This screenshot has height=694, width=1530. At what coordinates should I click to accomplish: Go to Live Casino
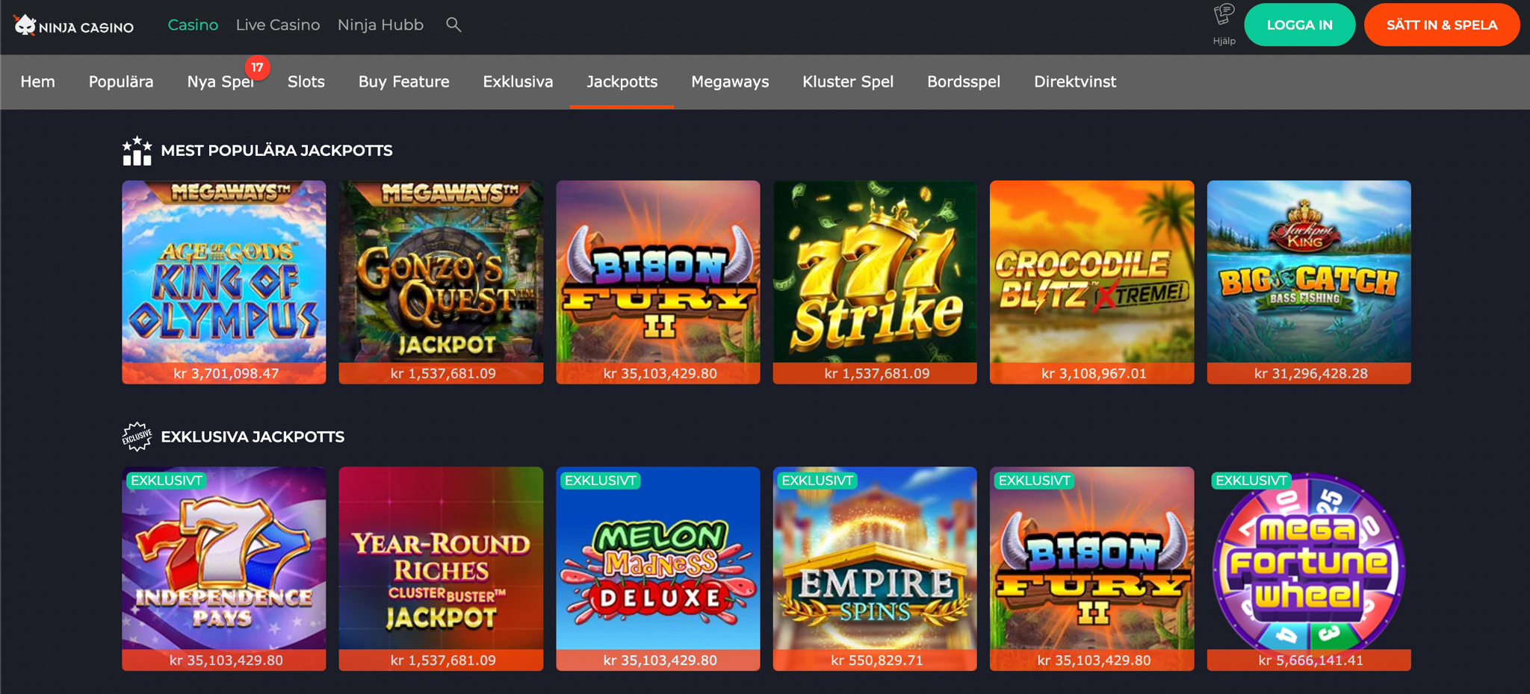278,25
